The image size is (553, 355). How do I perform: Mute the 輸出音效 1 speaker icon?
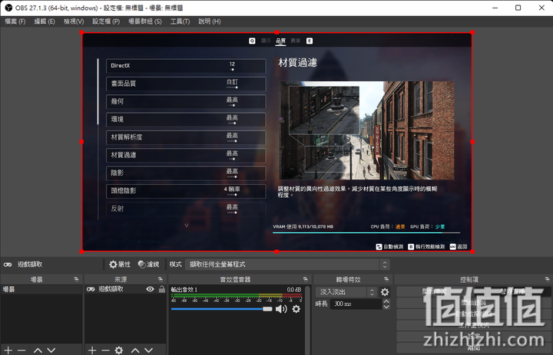(x=281, y=309)
